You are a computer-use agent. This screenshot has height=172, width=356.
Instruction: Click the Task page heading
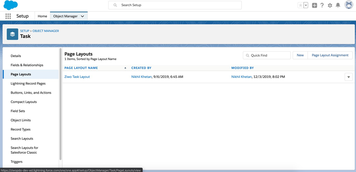coord(25,36)
